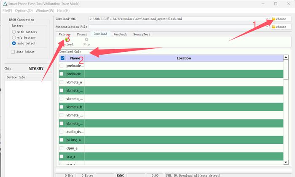
Task: Click the partition list scrollbar thumb
Action: (286, 70)
